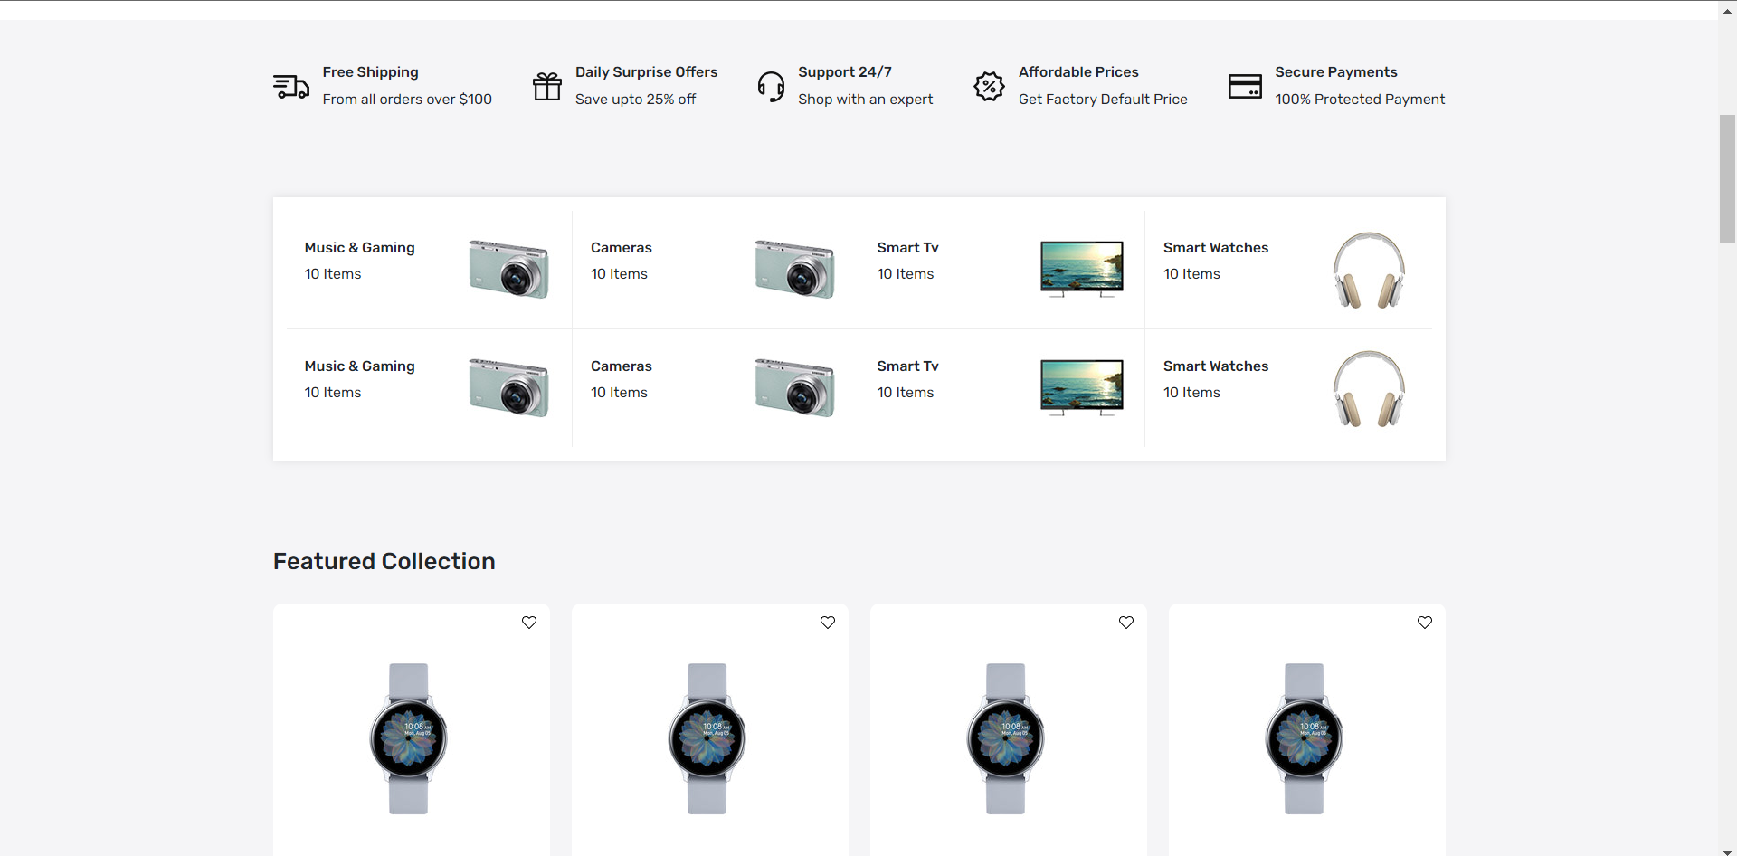
Task: Click the Smart Watches headphones thumbnail
Action: (1368, 270)
